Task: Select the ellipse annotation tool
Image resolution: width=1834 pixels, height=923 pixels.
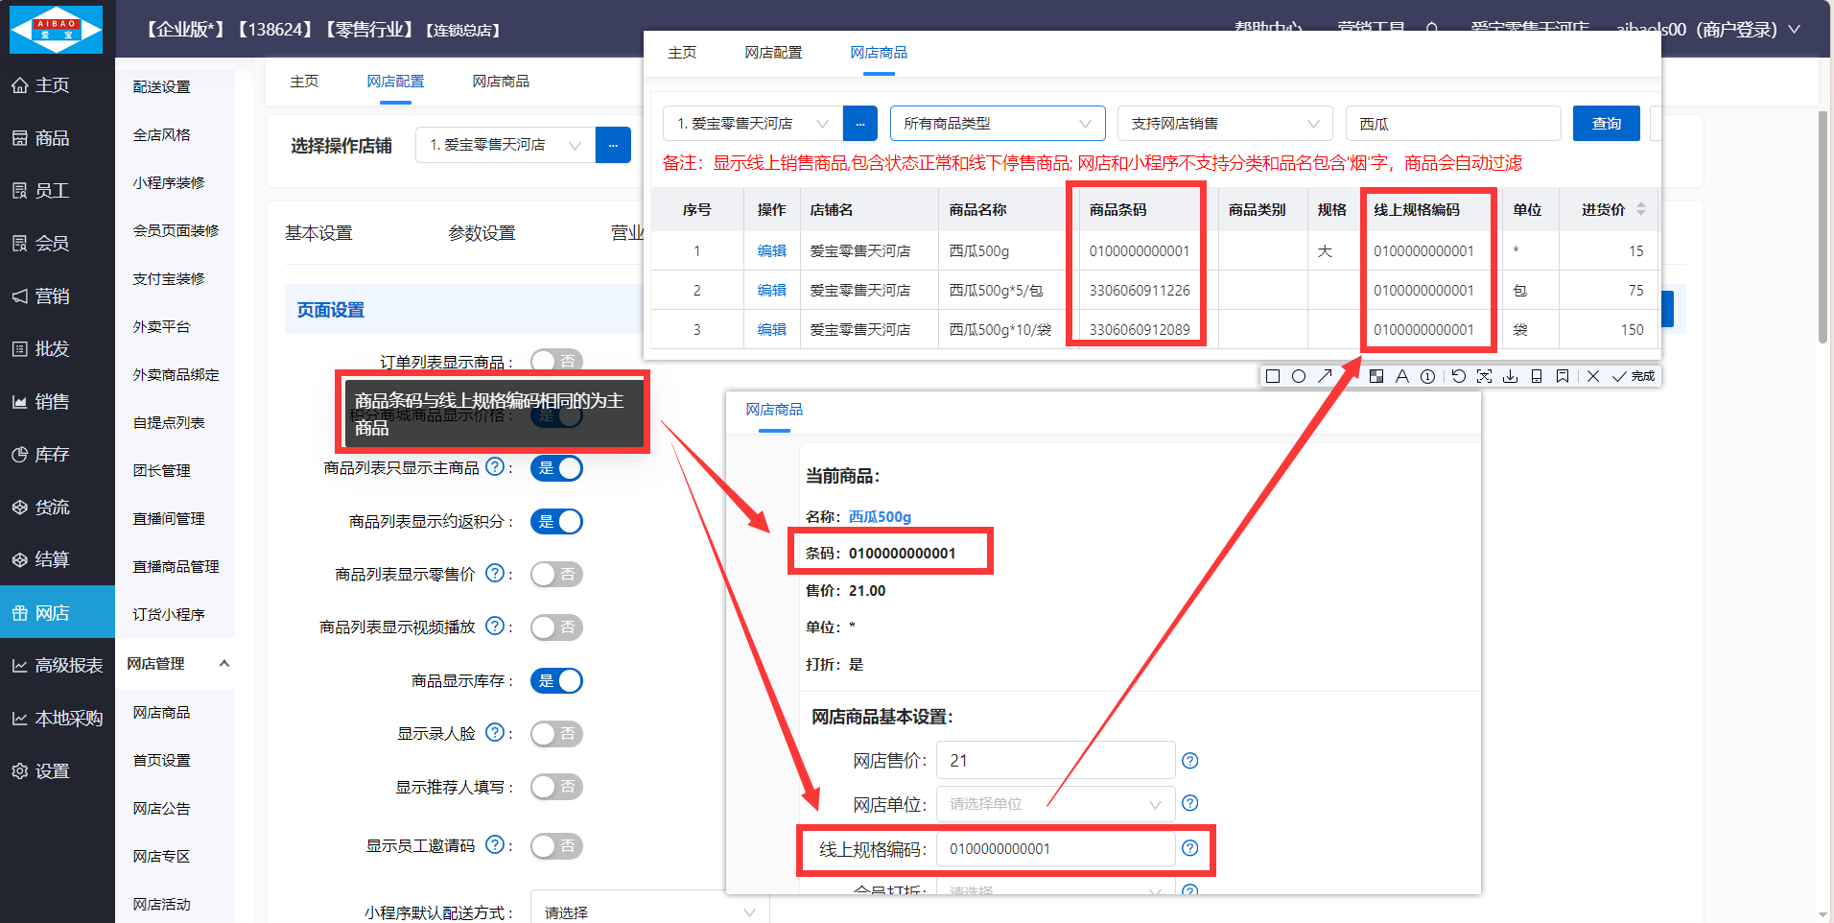Action: [x=1299, y=376]
